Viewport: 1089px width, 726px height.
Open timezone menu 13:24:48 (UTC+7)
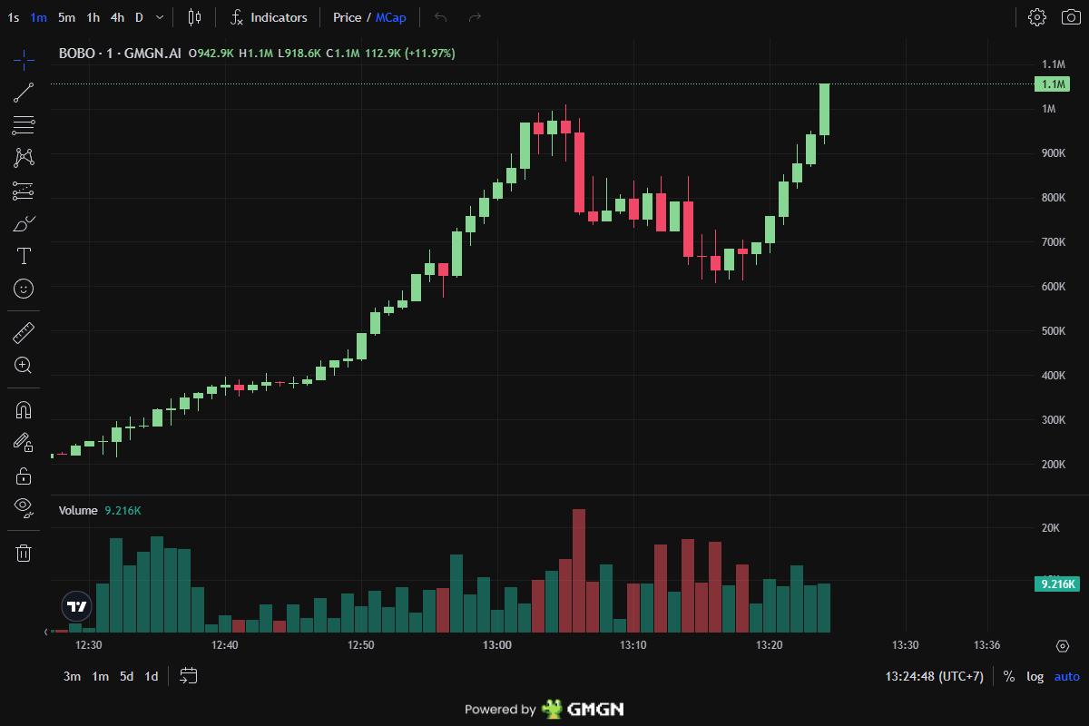pos(934,676)
